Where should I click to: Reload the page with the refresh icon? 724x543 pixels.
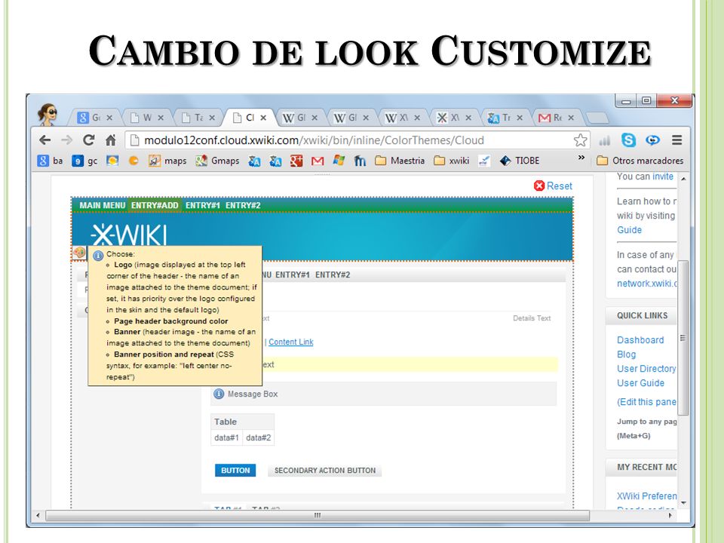tap(89, 140)
